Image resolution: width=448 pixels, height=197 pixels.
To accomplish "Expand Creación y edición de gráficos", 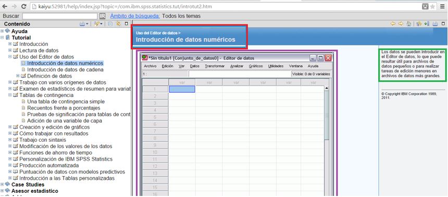I will point(10,127).
